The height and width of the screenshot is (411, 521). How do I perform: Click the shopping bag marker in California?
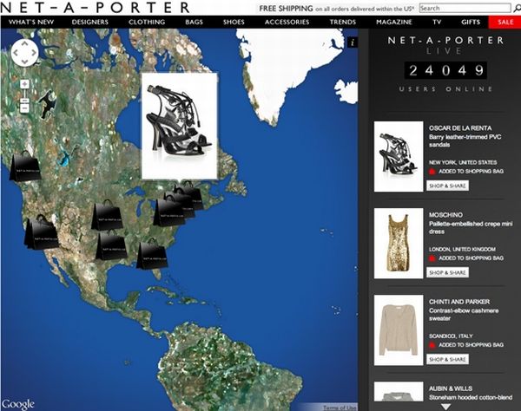tap(42, 232)
